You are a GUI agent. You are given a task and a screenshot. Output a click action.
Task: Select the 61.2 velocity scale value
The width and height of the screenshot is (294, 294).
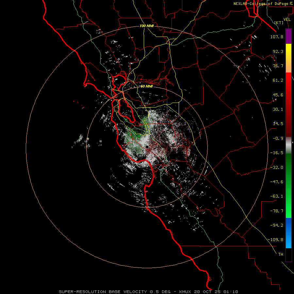(x=278, y=80)
